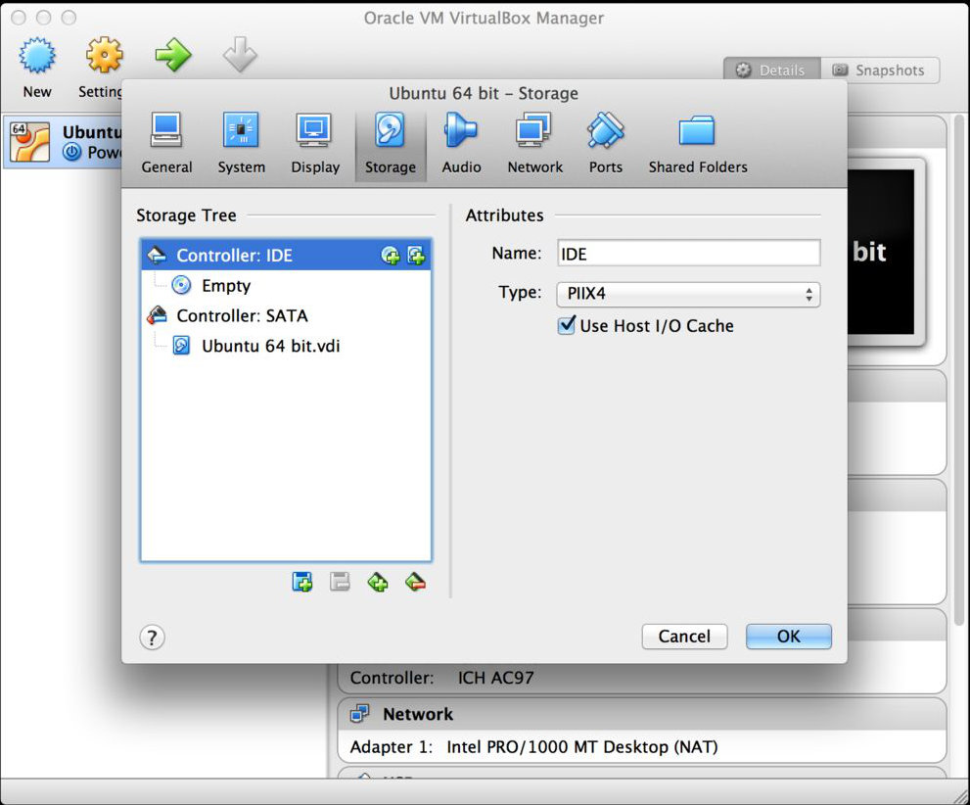The height and width of the screenshot is (805, 970).
Task: Click the SATA controller icon in tree
Action: pyautogui.click(x=157, y=315)
